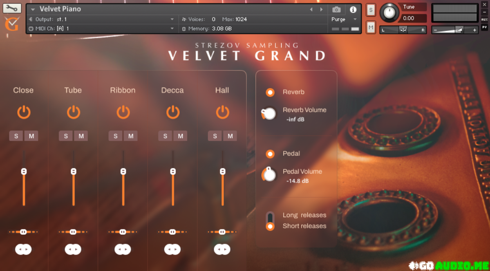Solo the Close mic channel

(x=16, y=136)
